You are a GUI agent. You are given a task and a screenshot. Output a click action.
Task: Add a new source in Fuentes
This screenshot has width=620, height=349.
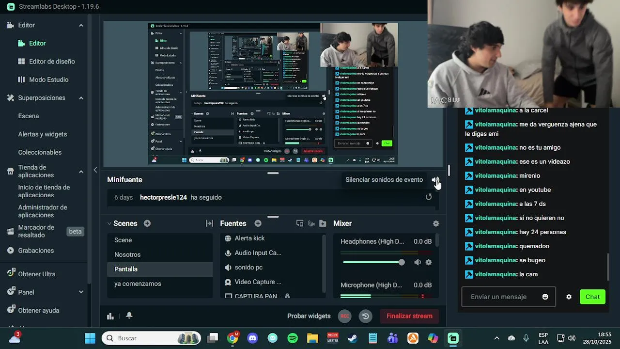point(258,223)
